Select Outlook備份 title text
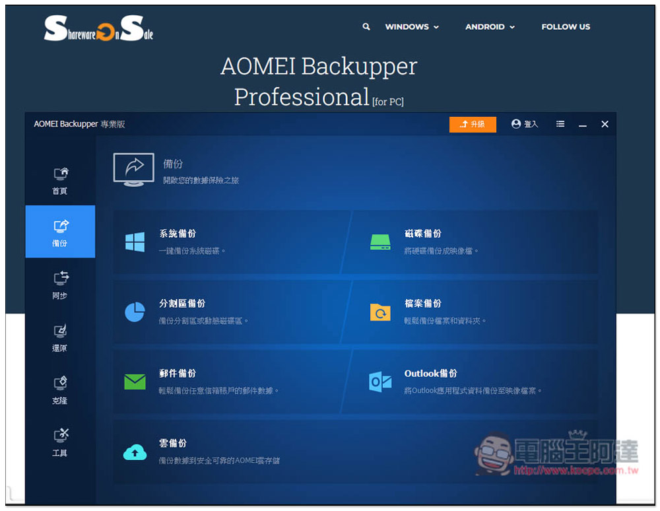The height and width of the screenshot is (511, 660). (x=430, y=374)
